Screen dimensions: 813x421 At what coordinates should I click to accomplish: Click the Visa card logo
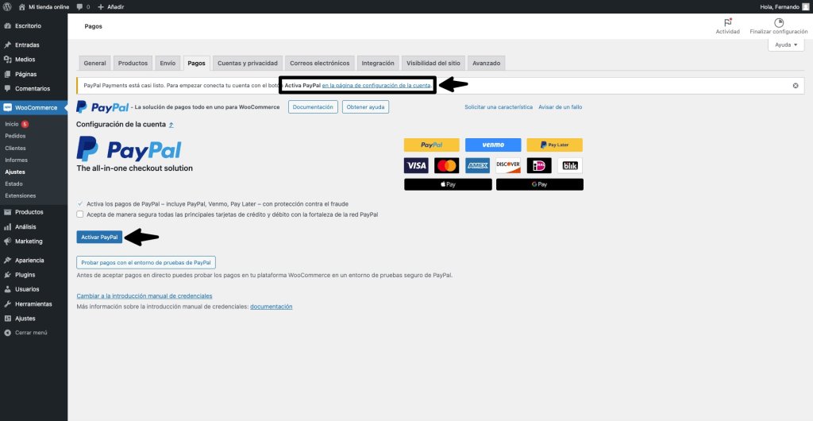(416, 166)
